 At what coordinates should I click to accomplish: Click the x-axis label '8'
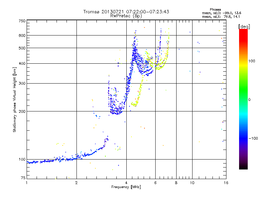point(176,183)
